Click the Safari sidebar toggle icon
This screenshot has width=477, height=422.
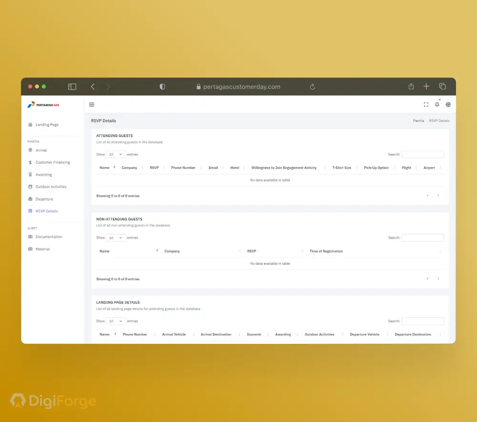click(72, 87)
